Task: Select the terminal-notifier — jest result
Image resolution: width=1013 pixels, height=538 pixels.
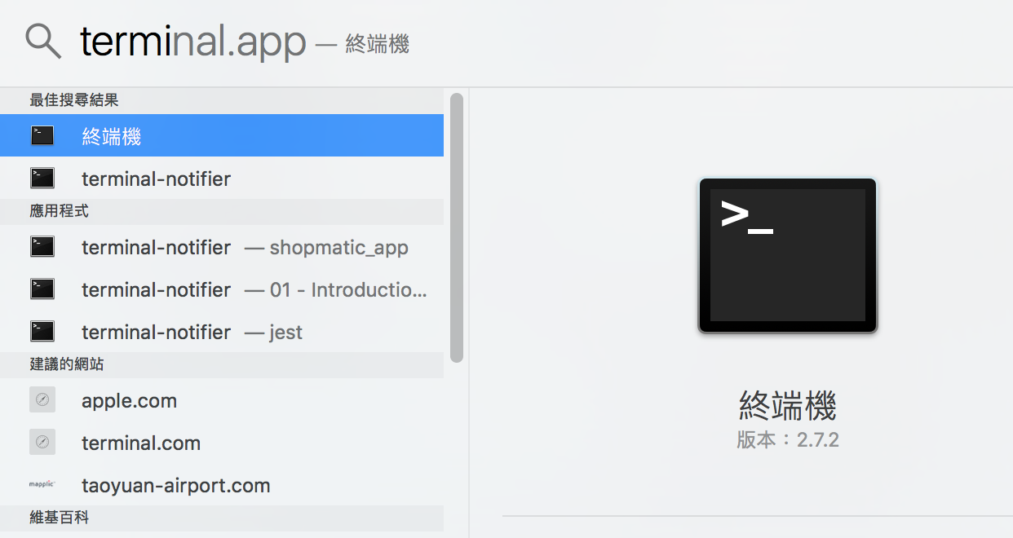Action: (x=192, y=332)
